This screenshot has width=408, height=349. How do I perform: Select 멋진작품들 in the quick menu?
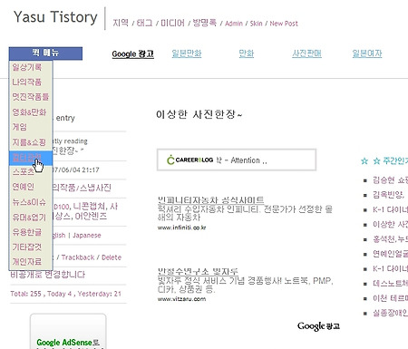pyautogui.click(x=31, y=97)
